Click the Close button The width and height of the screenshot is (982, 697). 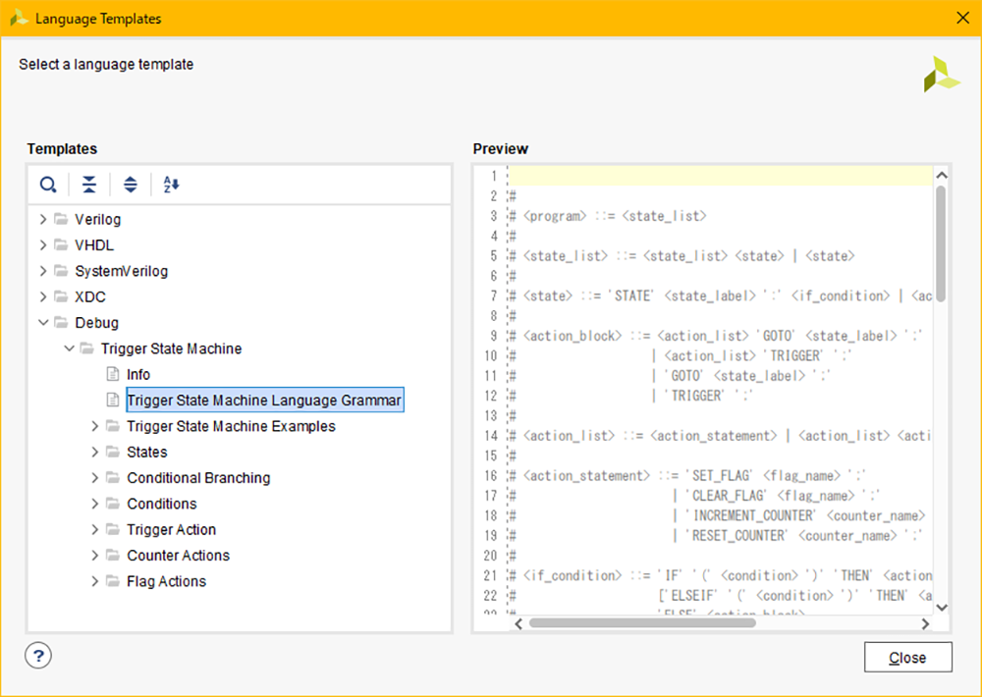click(908, 657)
